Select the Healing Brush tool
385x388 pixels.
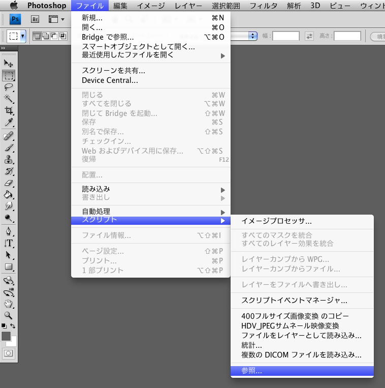pyautogui.click(x=9, y=136)
